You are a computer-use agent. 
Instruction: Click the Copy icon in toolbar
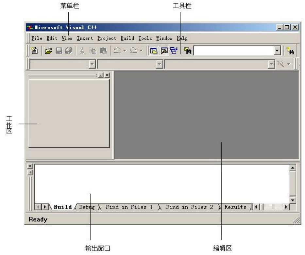pyautogui.click(x=93, y=51)
